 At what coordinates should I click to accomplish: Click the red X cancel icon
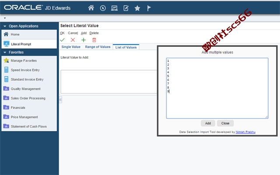click(x=73, y=40)
